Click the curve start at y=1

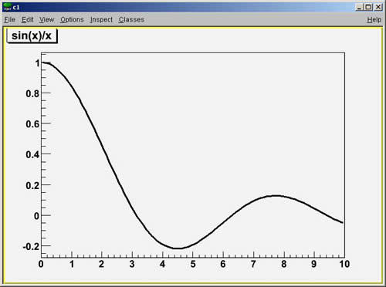(42, 62)
